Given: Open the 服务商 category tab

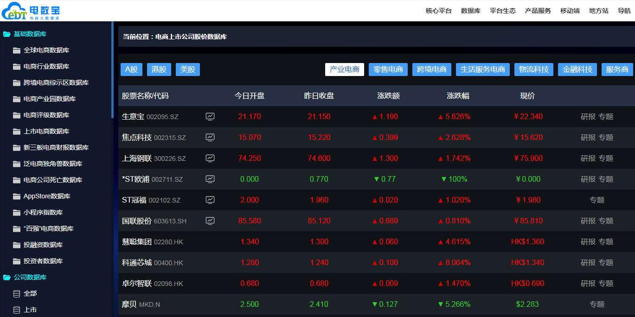Looking at the screenshot, I should (x=617, y=70).
